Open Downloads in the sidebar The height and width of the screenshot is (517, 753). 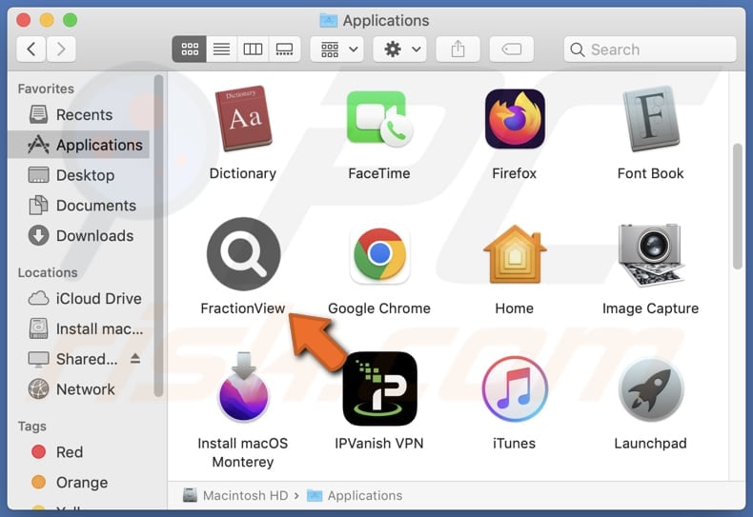coord(78,235)
